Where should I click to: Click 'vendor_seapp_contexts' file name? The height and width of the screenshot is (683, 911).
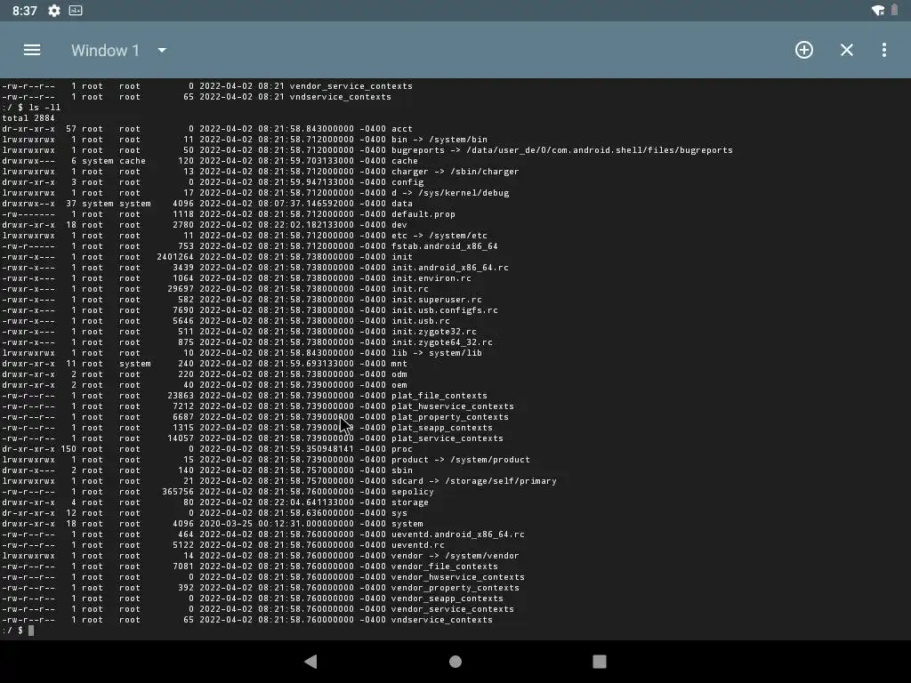[x=447, y=599]
